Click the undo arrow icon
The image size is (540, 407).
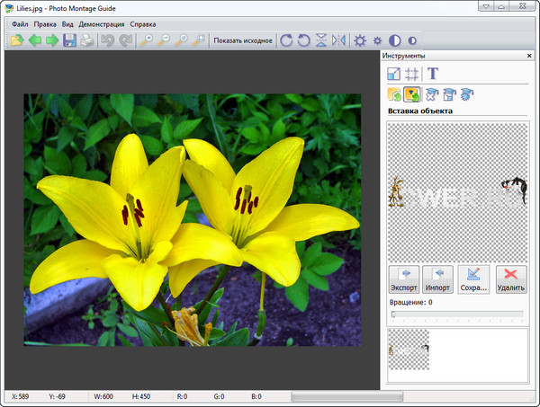pyautogui.click(x=108, y=40)
